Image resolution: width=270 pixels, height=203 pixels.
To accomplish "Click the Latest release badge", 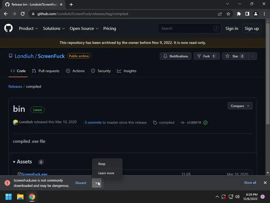I will [x=37, y=110].
